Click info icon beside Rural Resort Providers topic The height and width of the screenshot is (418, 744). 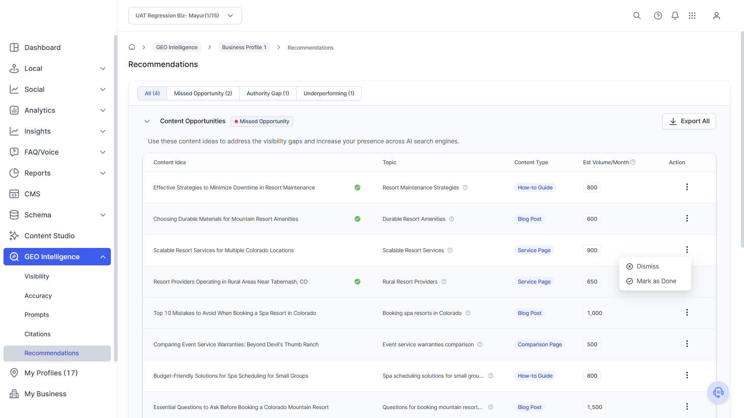[x=444, y=282]
